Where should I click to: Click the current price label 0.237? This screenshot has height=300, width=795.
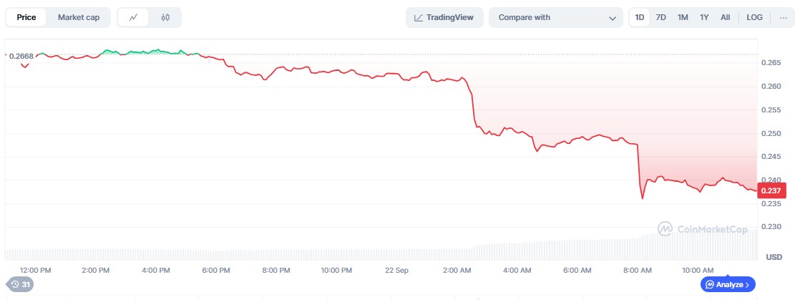(771, 190)
